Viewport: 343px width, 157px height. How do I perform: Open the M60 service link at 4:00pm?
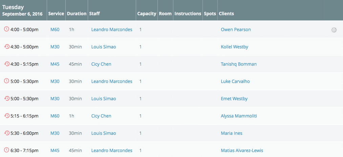click(55, 30)
